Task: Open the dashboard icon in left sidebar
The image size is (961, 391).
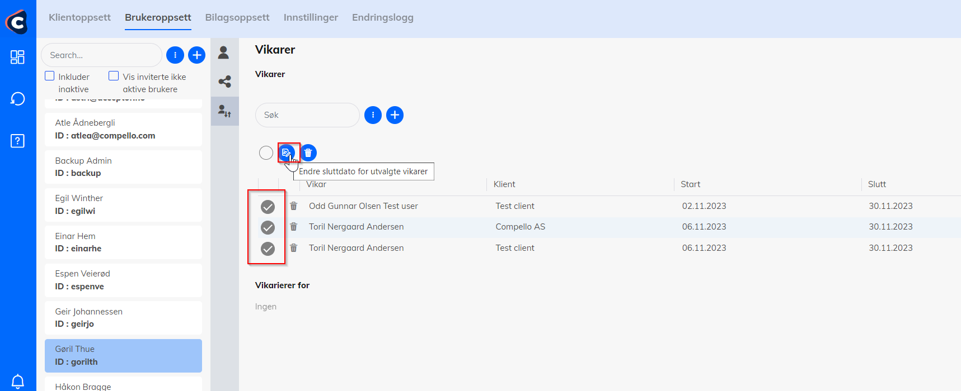Action: click(17, 57)
